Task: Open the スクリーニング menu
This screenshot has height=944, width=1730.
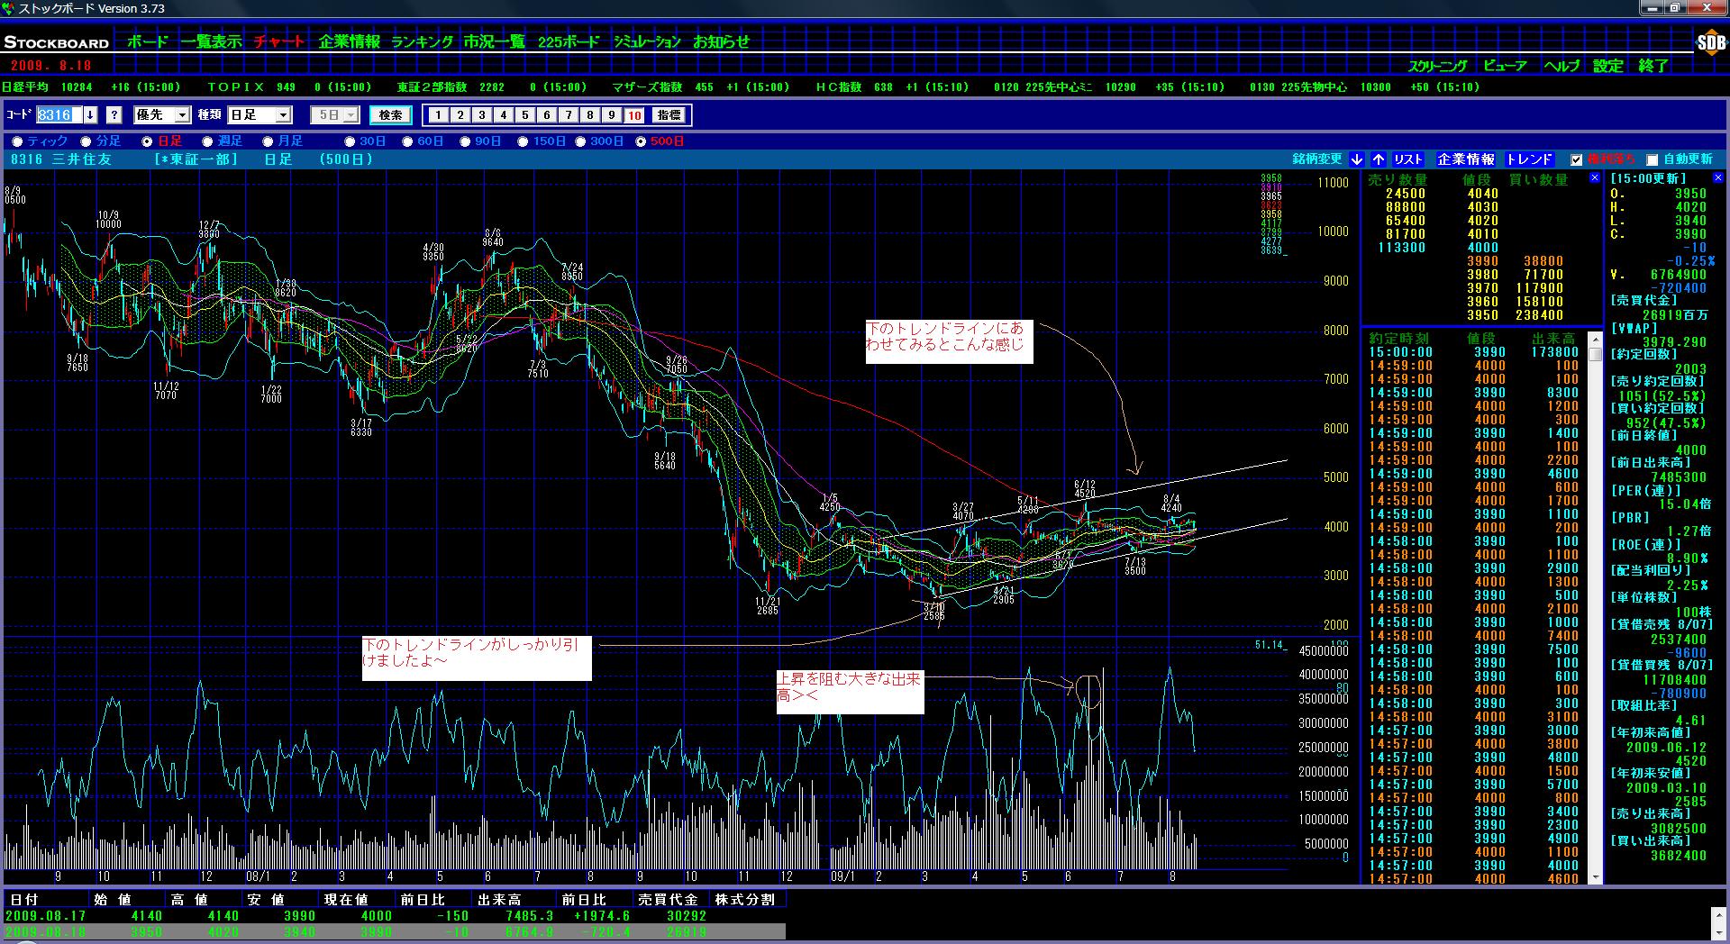Action: pos(1437,66)
